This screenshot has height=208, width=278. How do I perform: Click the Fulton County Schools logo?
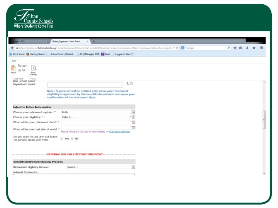(34, 18)
